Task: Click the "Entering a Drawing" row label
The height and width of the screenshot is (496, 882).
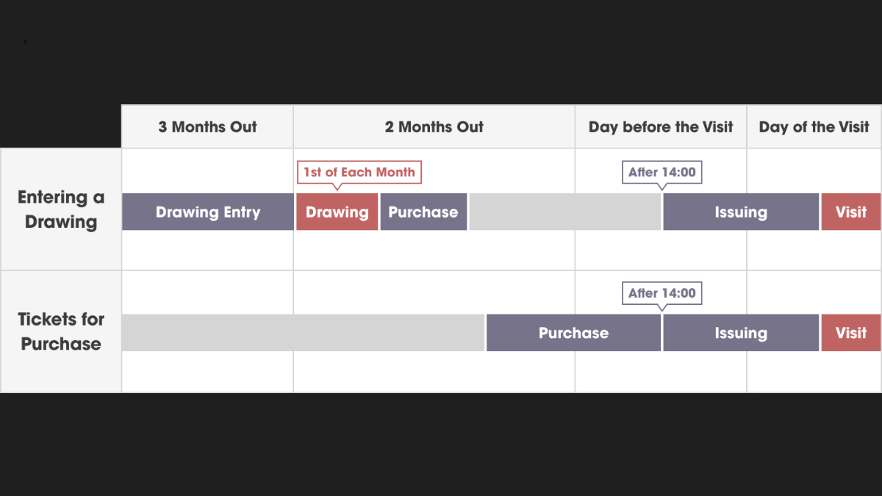Action: point(61,209)
